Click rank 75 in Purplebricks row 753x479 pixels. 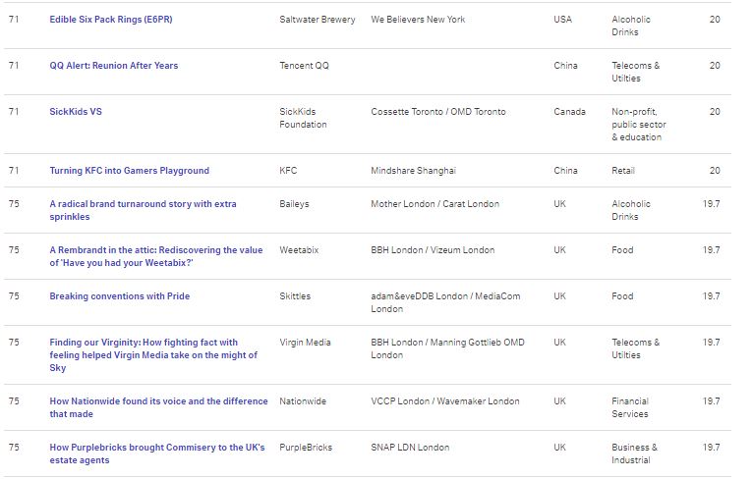point(14,447)
